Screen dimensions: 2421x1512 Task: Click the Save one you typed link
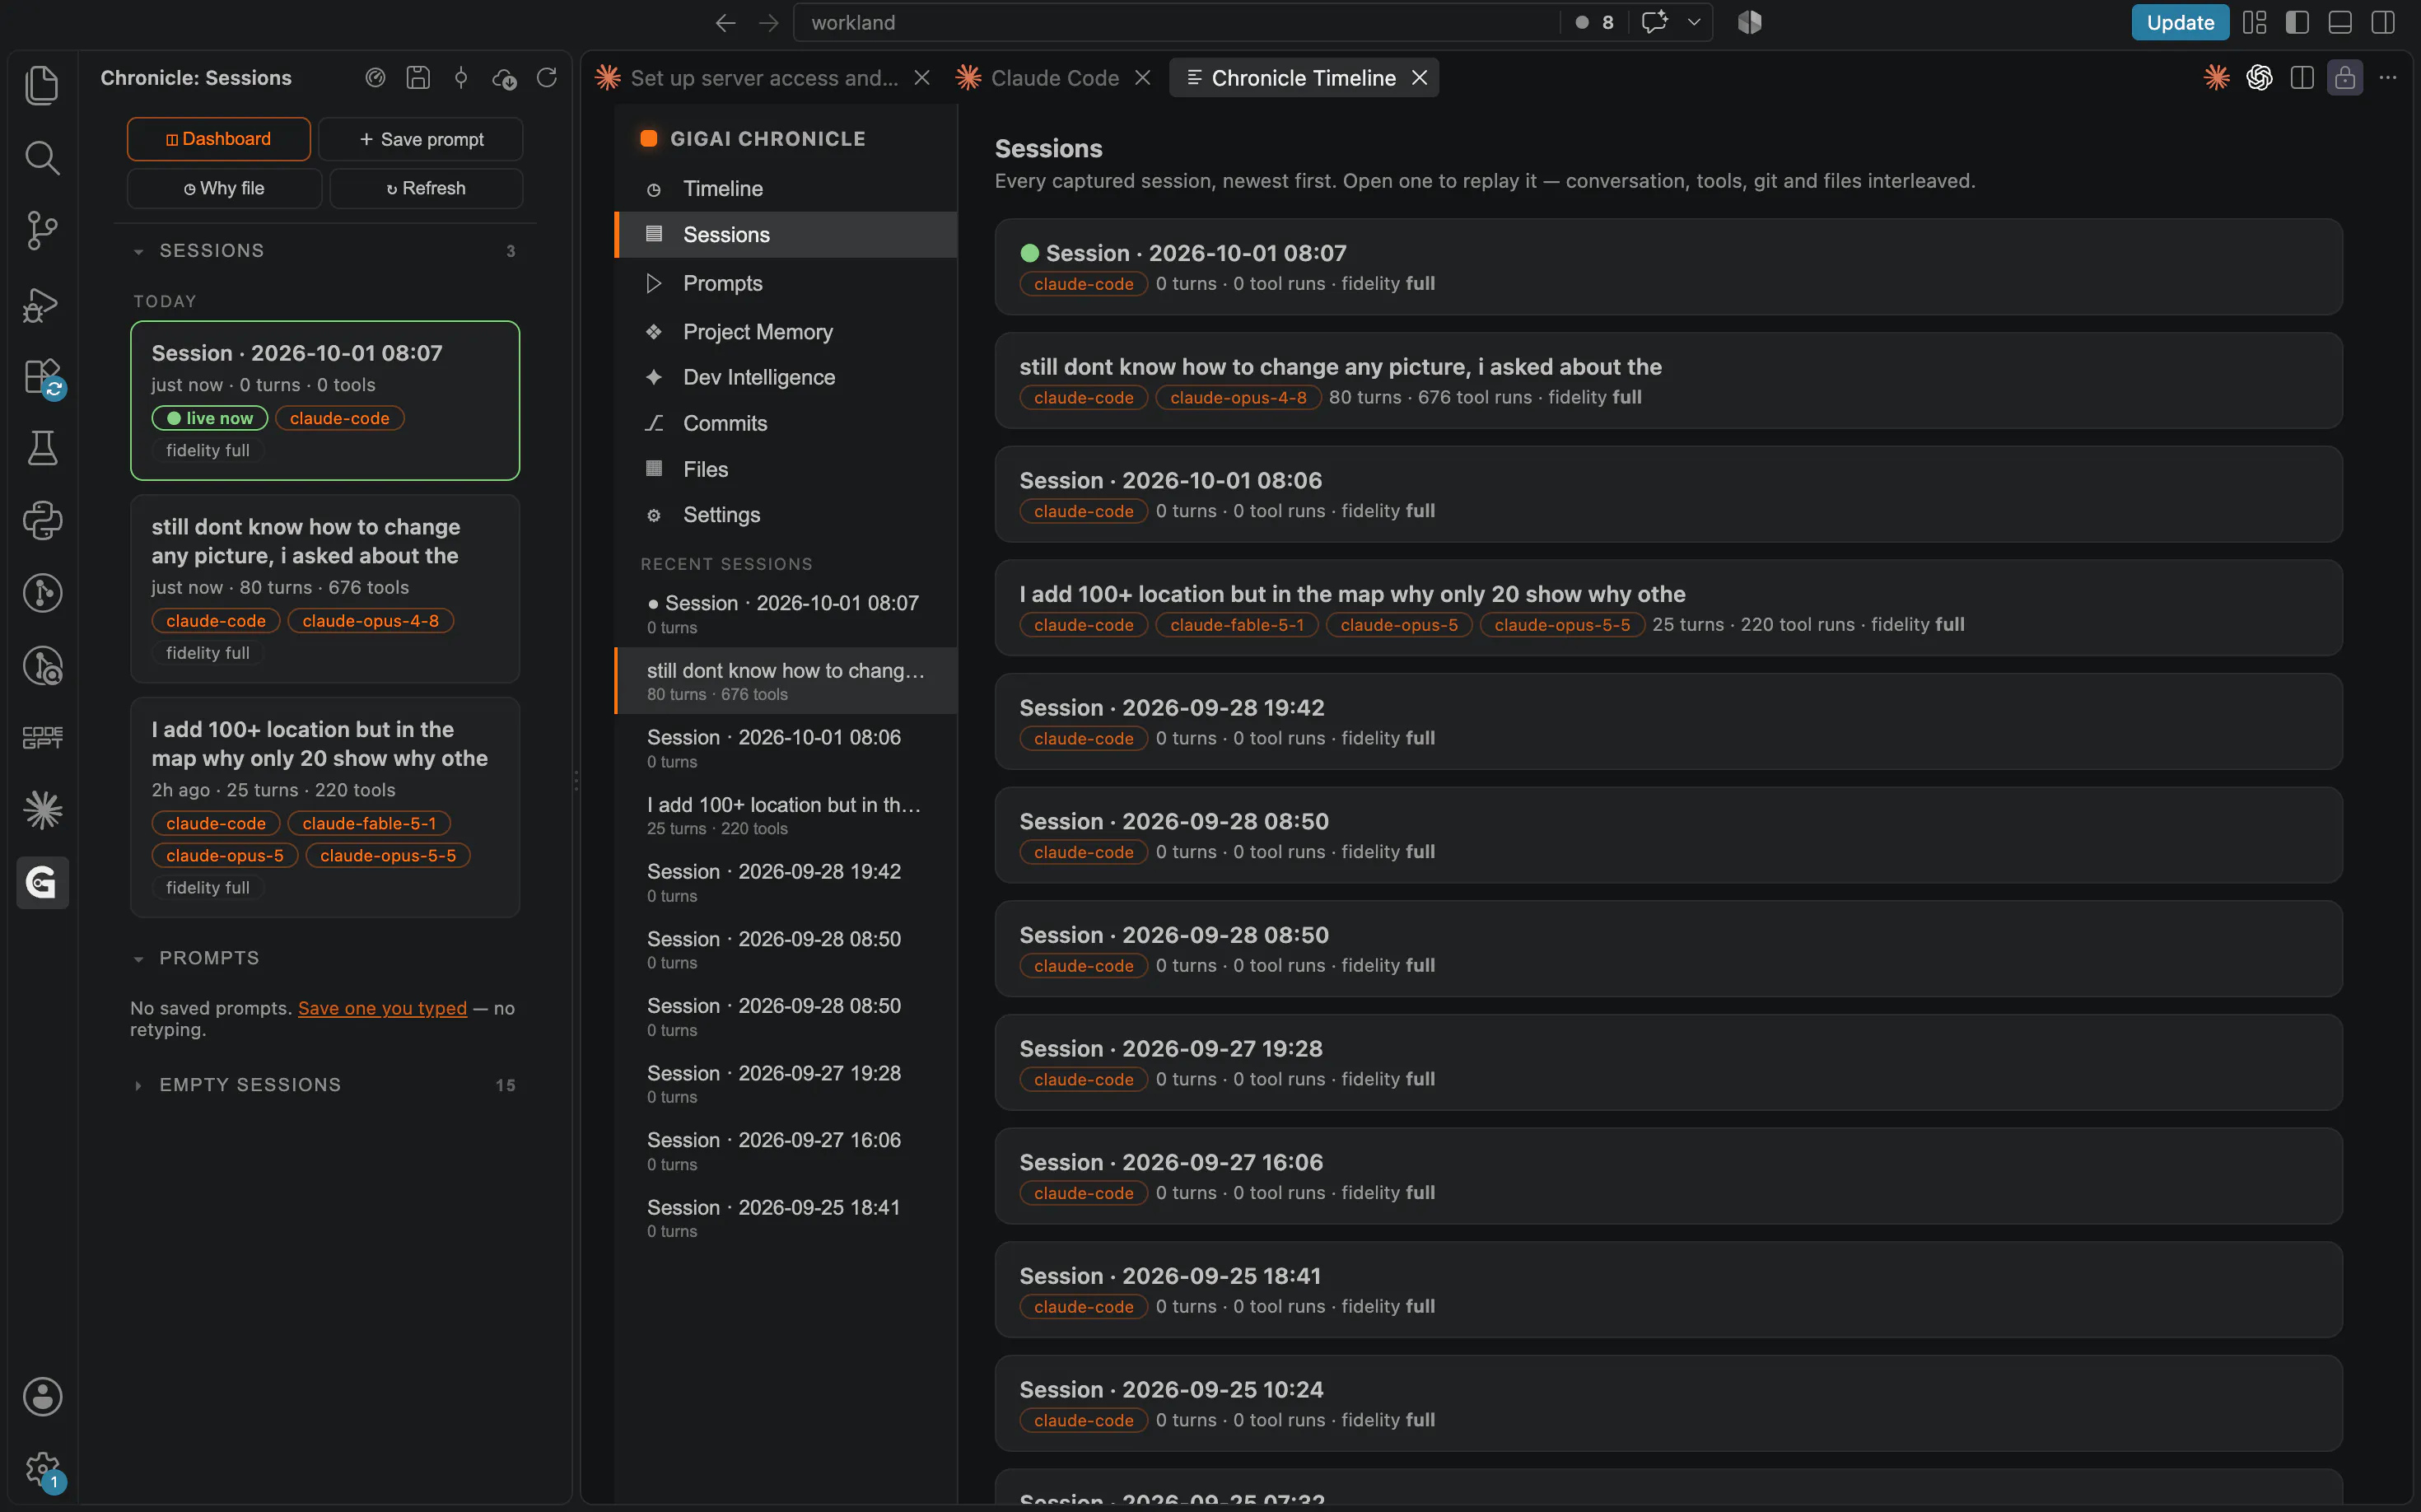coord(382,1008)
